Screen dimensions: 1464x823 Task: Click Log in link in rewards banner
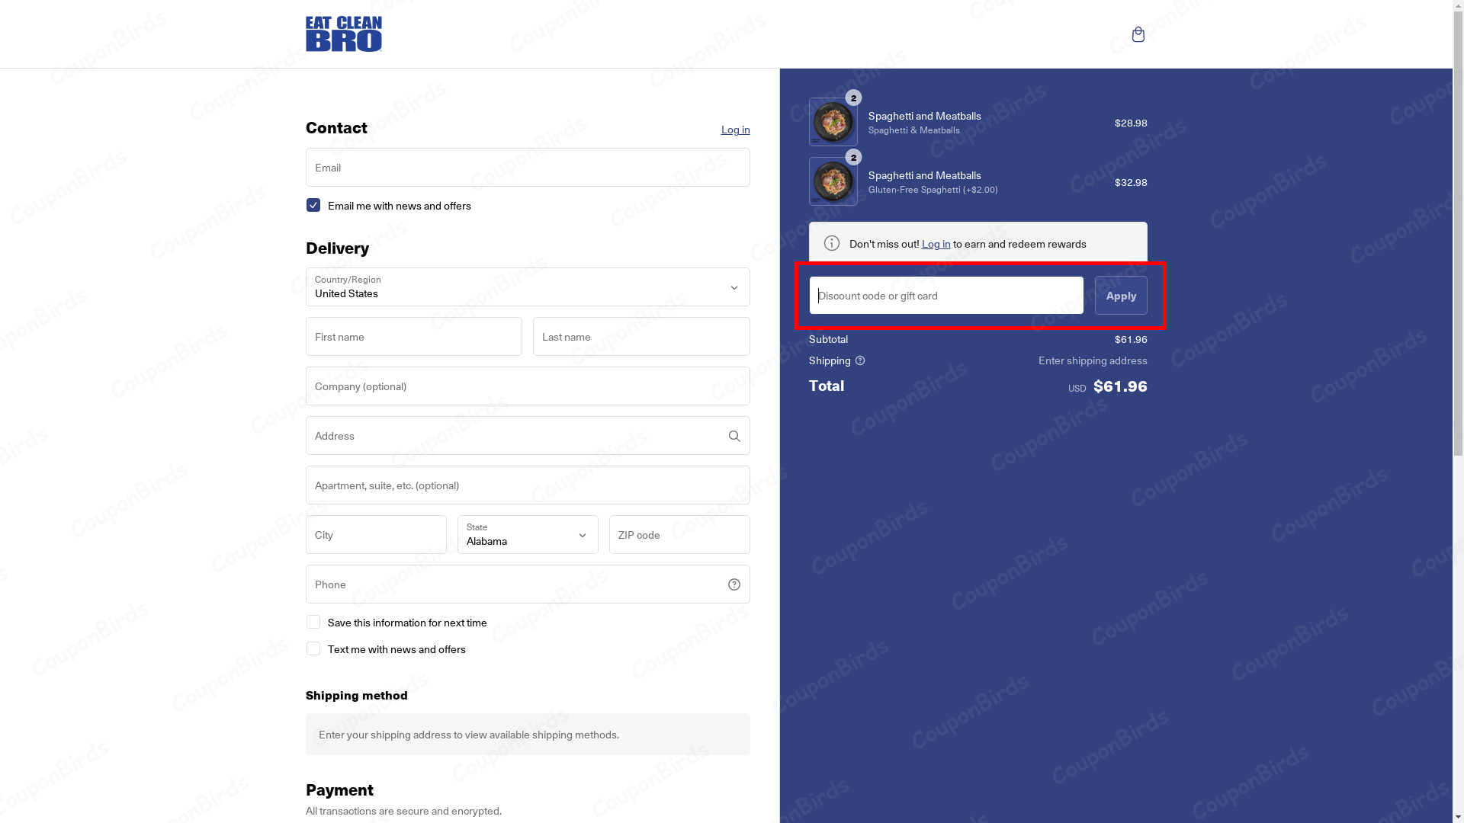(936, 244)
